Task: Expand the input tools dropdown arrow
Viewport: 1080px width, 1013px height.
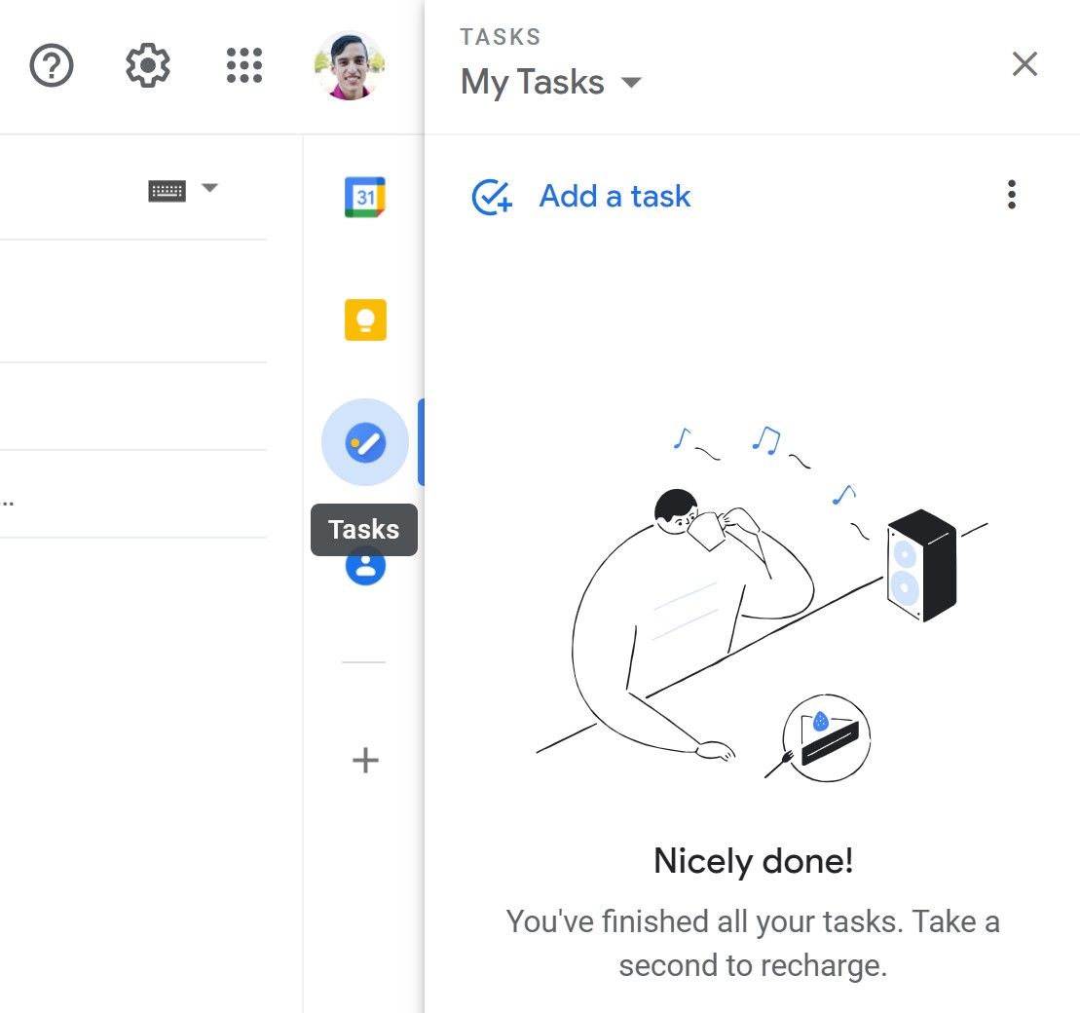Action: tap(210, 190)
